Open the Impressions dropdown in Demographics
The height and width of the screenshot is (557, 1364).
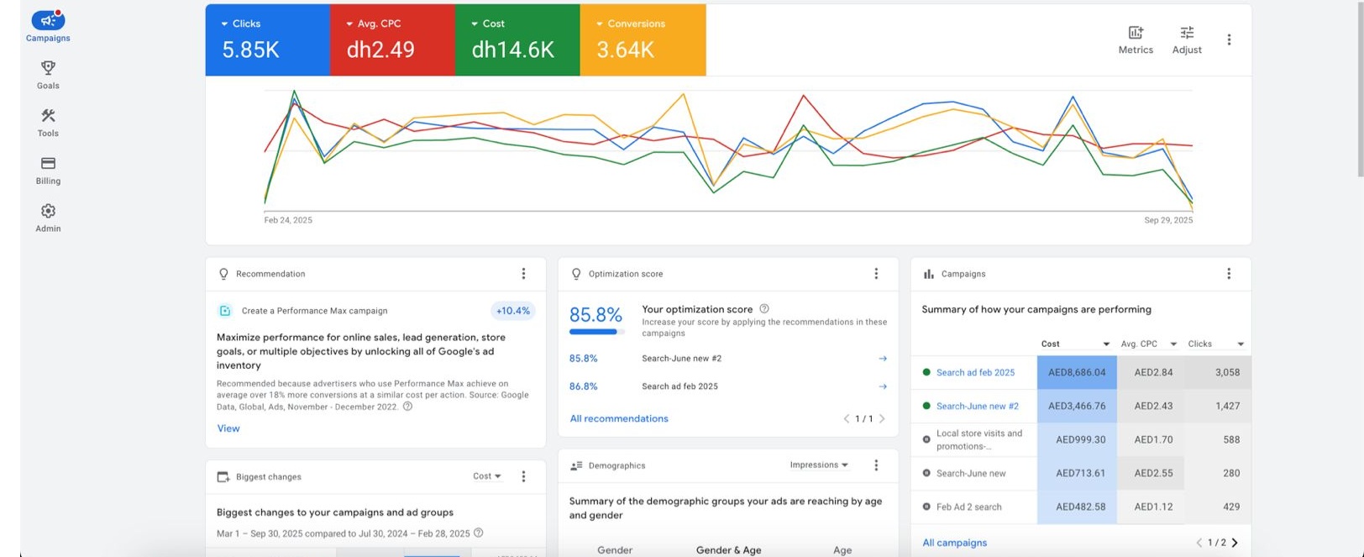819,465
